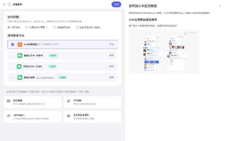Click the 小米应用商店 platform name text
Image resolution: width=225 pixels, height=141 pixels.
point(30,44)
